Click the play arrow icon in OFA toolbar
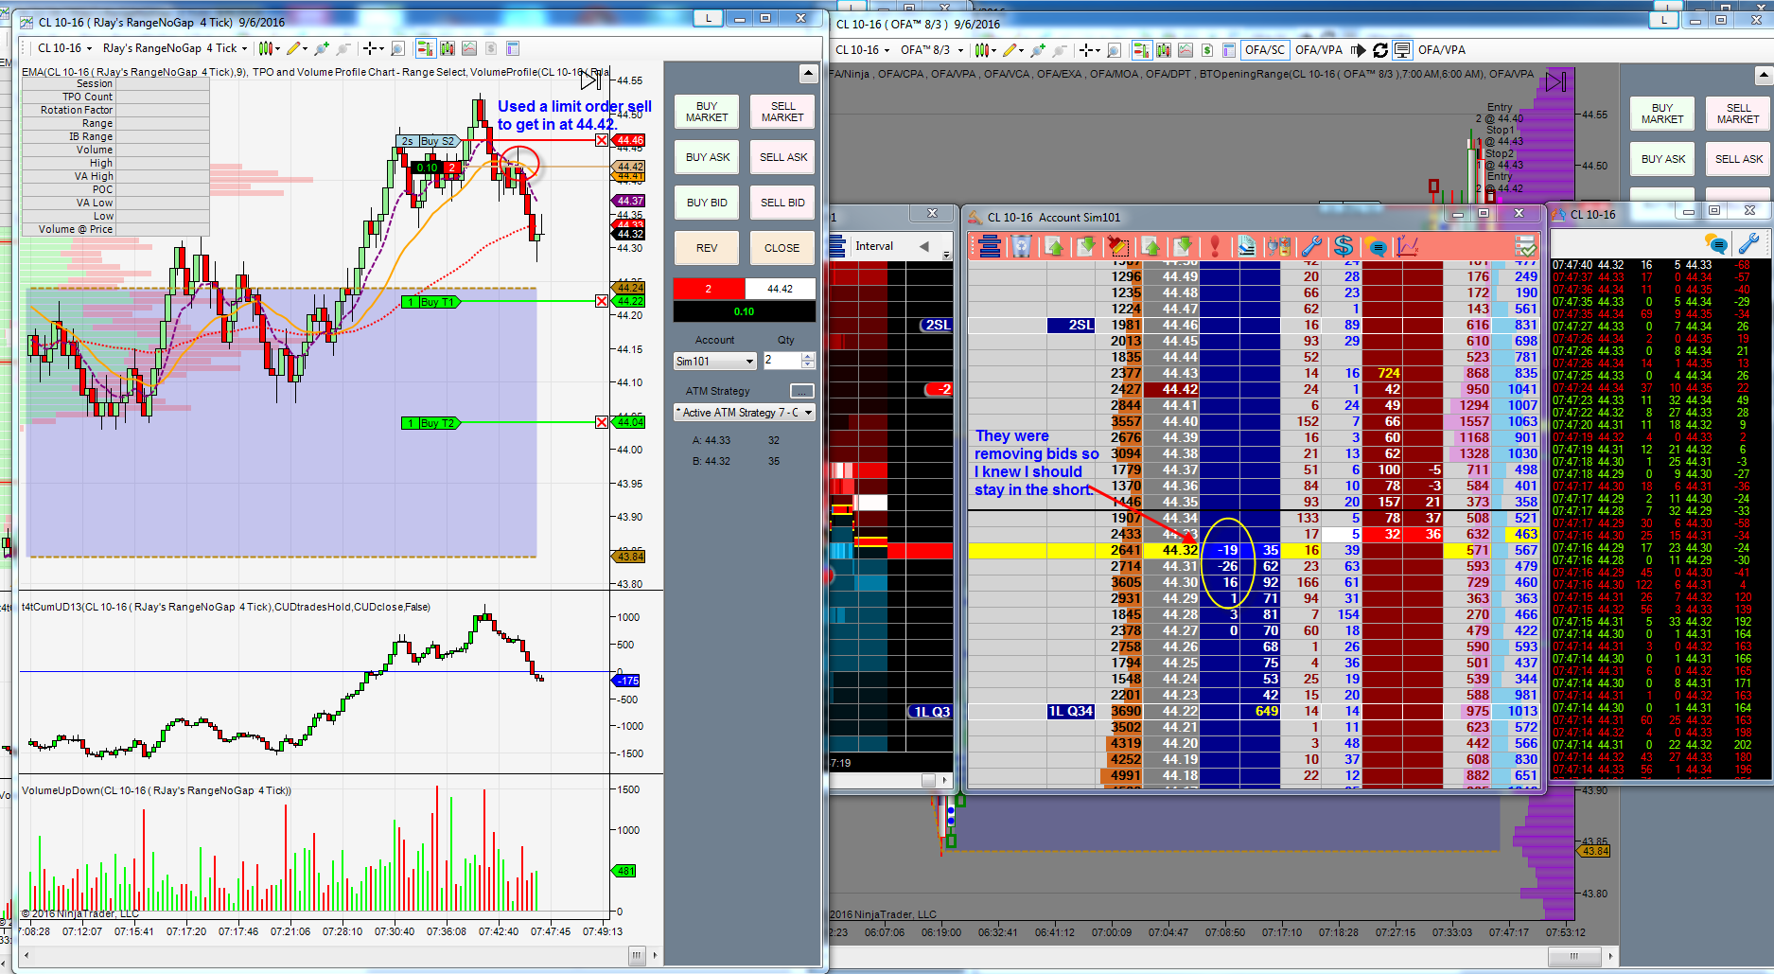The image size is (1774, 974). [1359, 50]
